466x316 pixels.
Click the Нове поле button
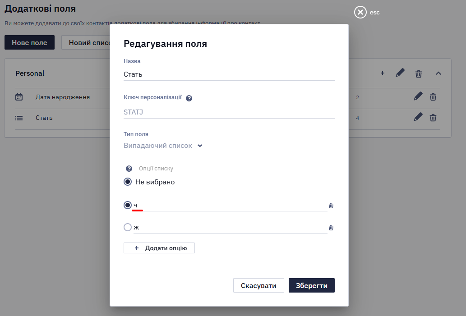click(29, 42)
